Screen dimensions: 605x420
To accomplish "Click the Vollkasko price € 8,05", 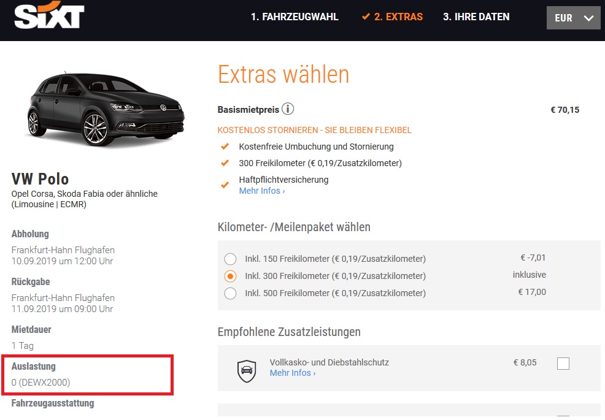I will coord(525,362).
